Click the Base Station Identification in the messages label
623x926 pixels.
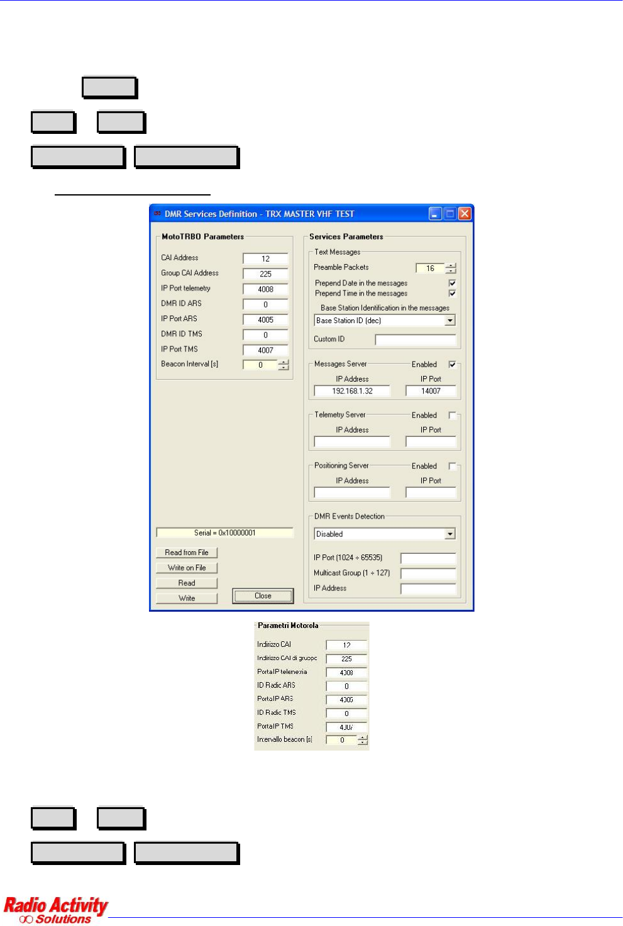(385, 308)
